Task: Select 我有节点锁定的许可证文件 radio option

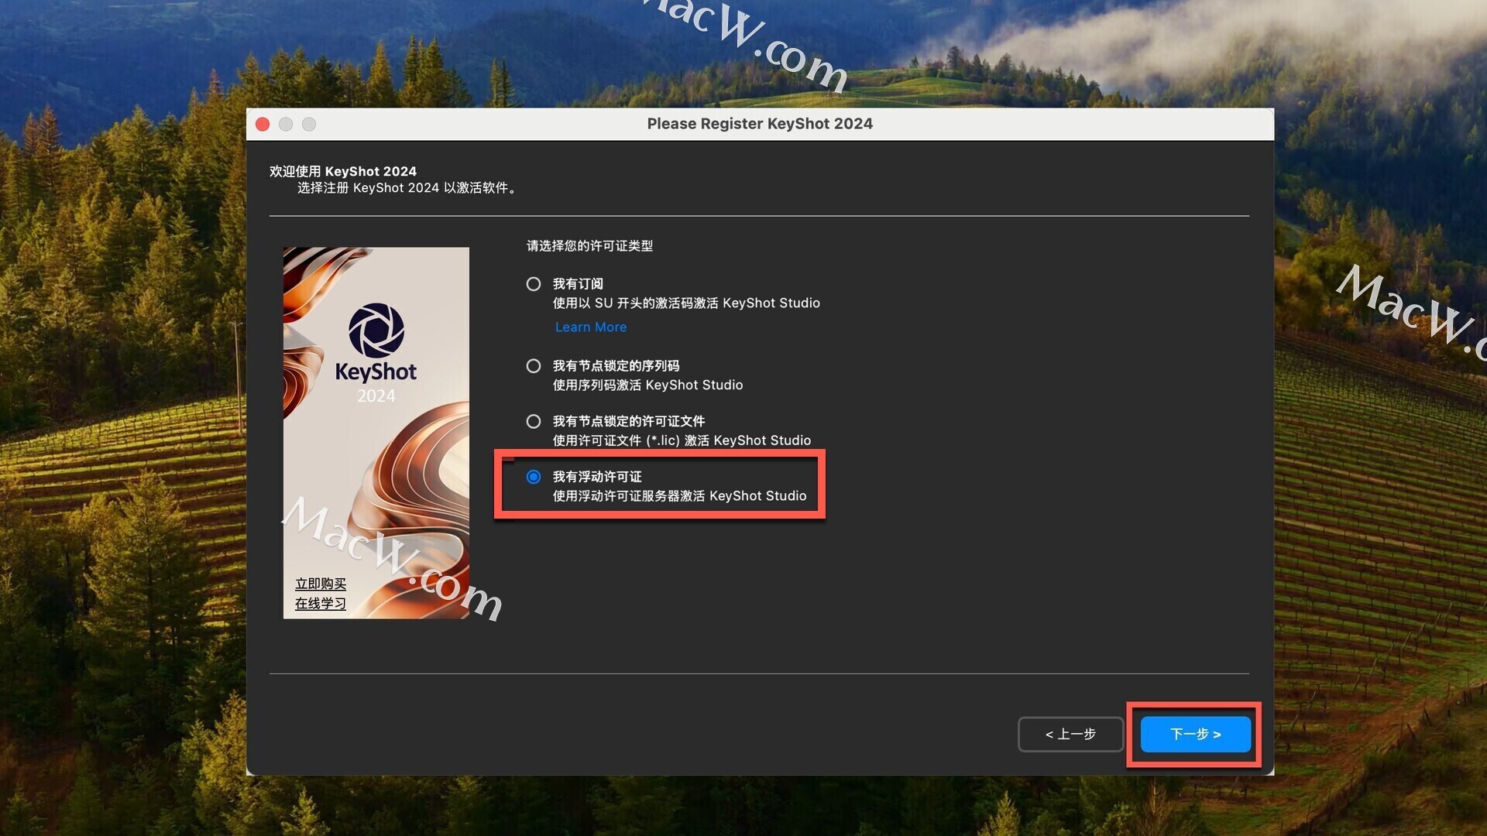Action: coord(534,422)
